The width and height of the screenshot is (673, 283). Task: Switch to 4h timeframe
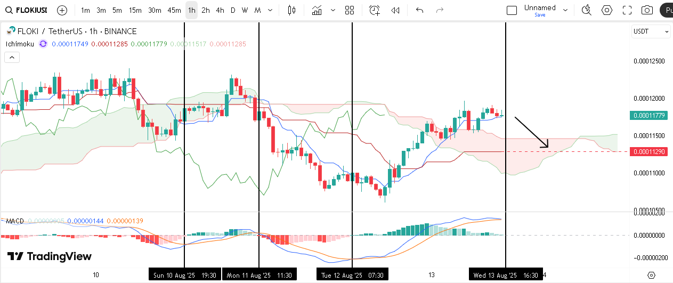pyautogui.click(x=220, y=10)
